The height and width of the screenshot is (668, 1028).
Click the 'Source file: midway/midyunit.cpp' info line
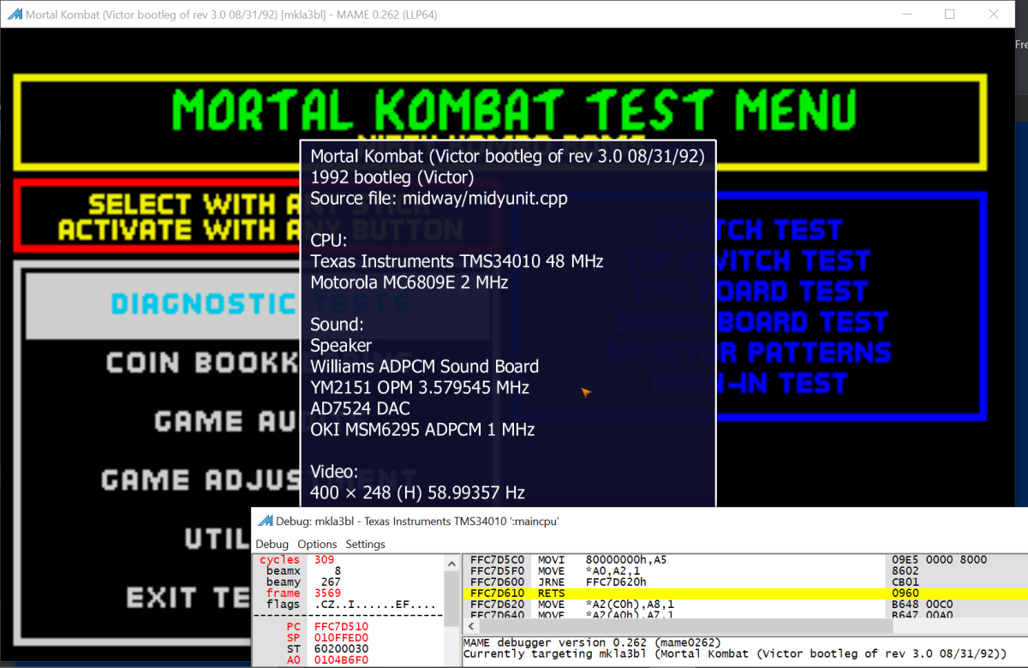[x=439, y=198]
